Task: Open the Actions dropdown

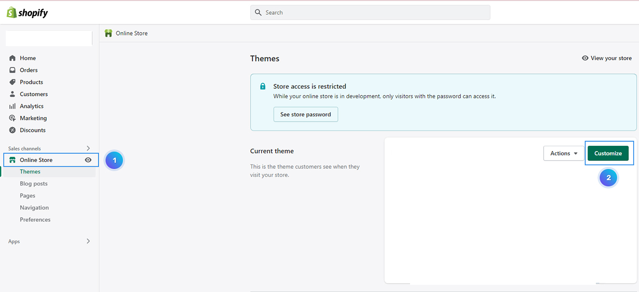Action: tap(563, 153)
